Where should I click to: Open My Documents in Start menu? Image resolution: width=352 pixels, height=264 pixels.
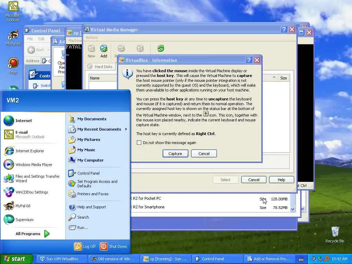[98, 119]
